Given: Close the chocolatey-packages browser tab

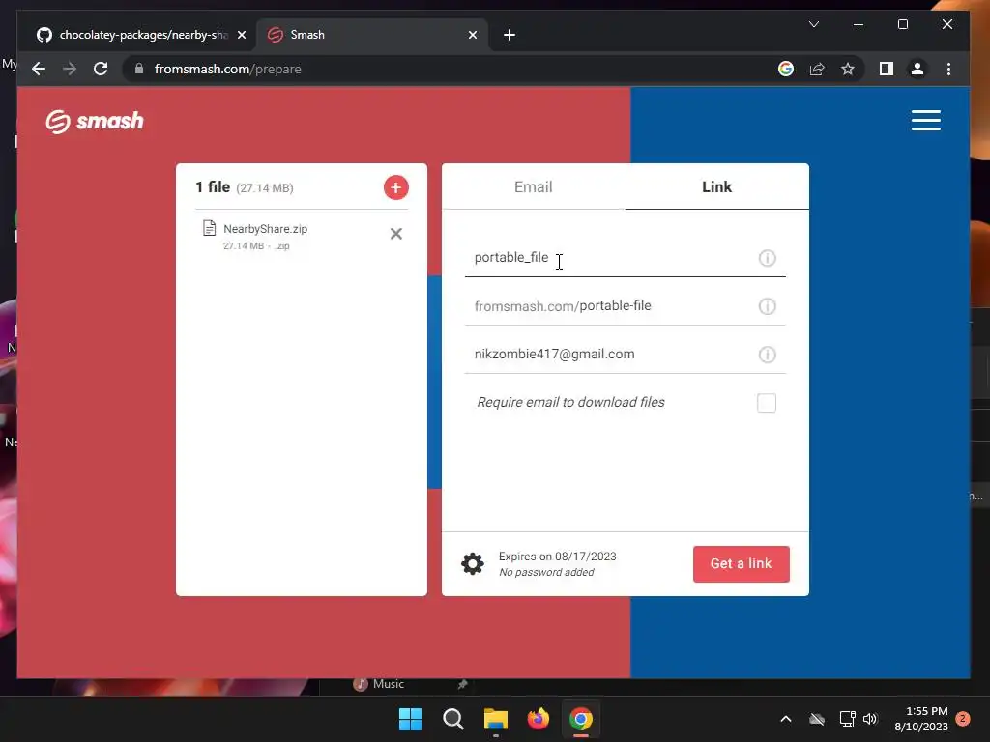Looking at the screenshot, I should 241,35.
